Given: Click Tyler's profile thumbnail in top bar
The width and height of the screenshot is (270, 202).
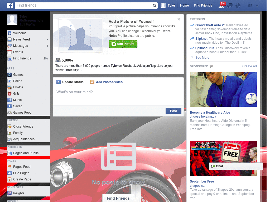Looking at the screenshot, I should tap(163, 6).
